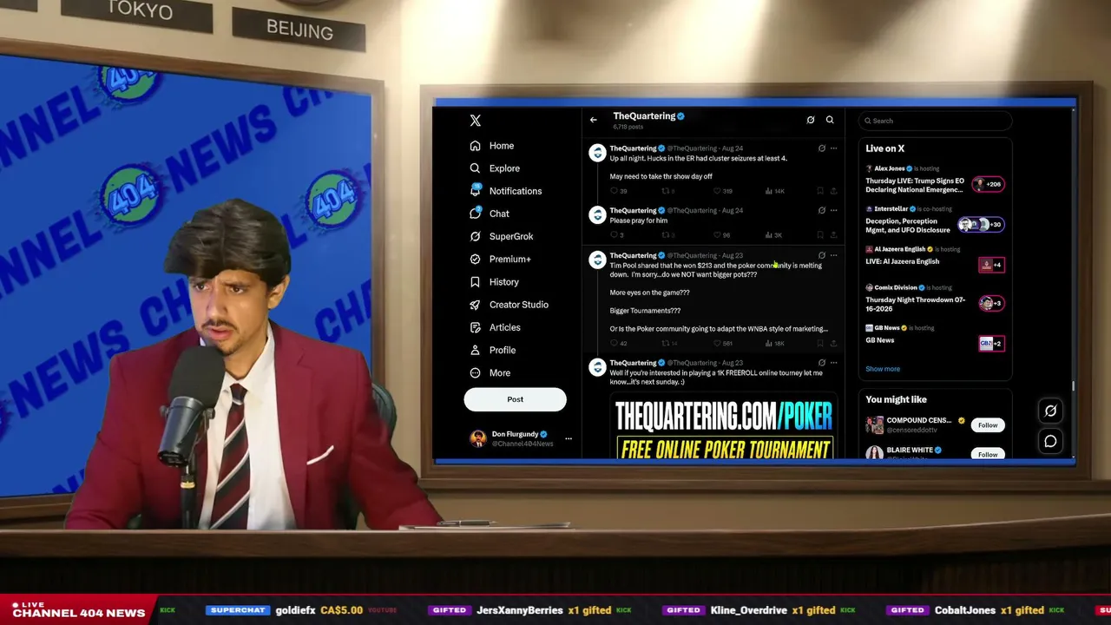
Task: Open more options on 'Please pray for him' post
Action: (x=833, y=210)
